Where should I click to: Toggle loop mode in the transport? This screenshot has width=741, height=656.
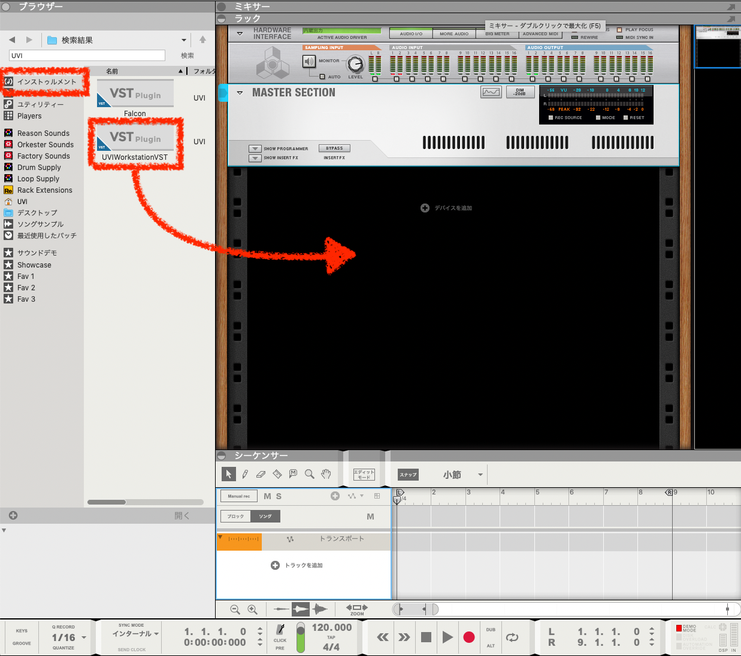(x=512, y=637)
